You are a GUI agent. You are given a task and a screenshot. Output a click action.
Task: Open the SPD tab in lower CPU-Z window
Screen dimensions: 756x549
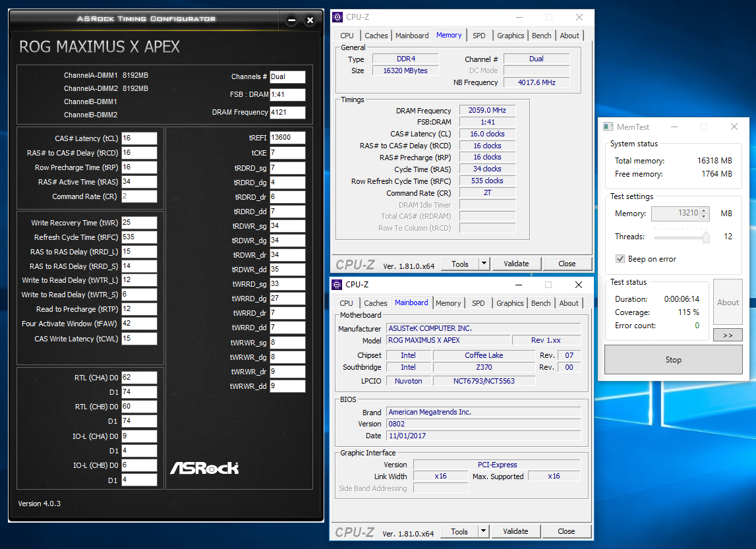pyautogui.click(x=479, y=303)
